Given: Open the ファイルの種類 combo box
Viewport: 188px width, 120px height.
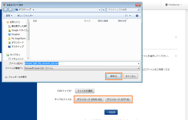Looking at the screenshot, I should (82, 68).
